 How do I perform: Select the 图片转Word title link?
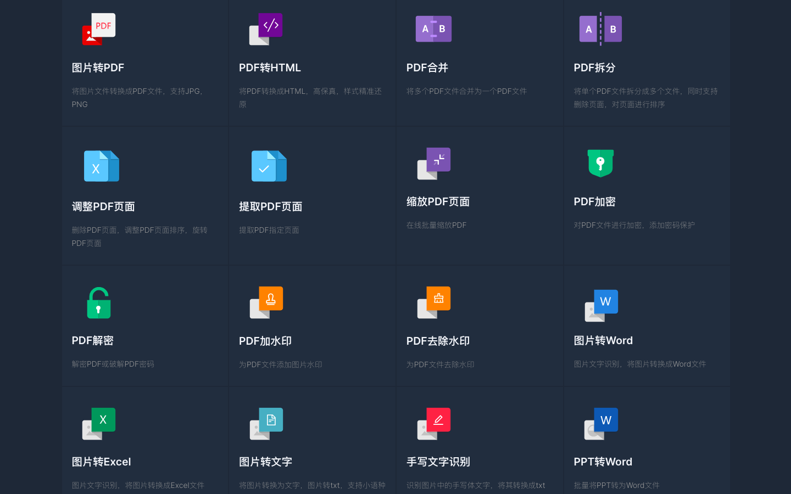[x=603, y=340]
